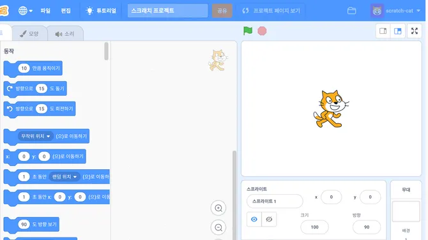The image size is (428, 240).
Task: Click value 90 in point direction block
Action: pos(24,224)
